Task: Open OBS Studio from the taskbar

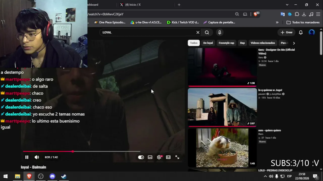Action: tap(41, 176)
